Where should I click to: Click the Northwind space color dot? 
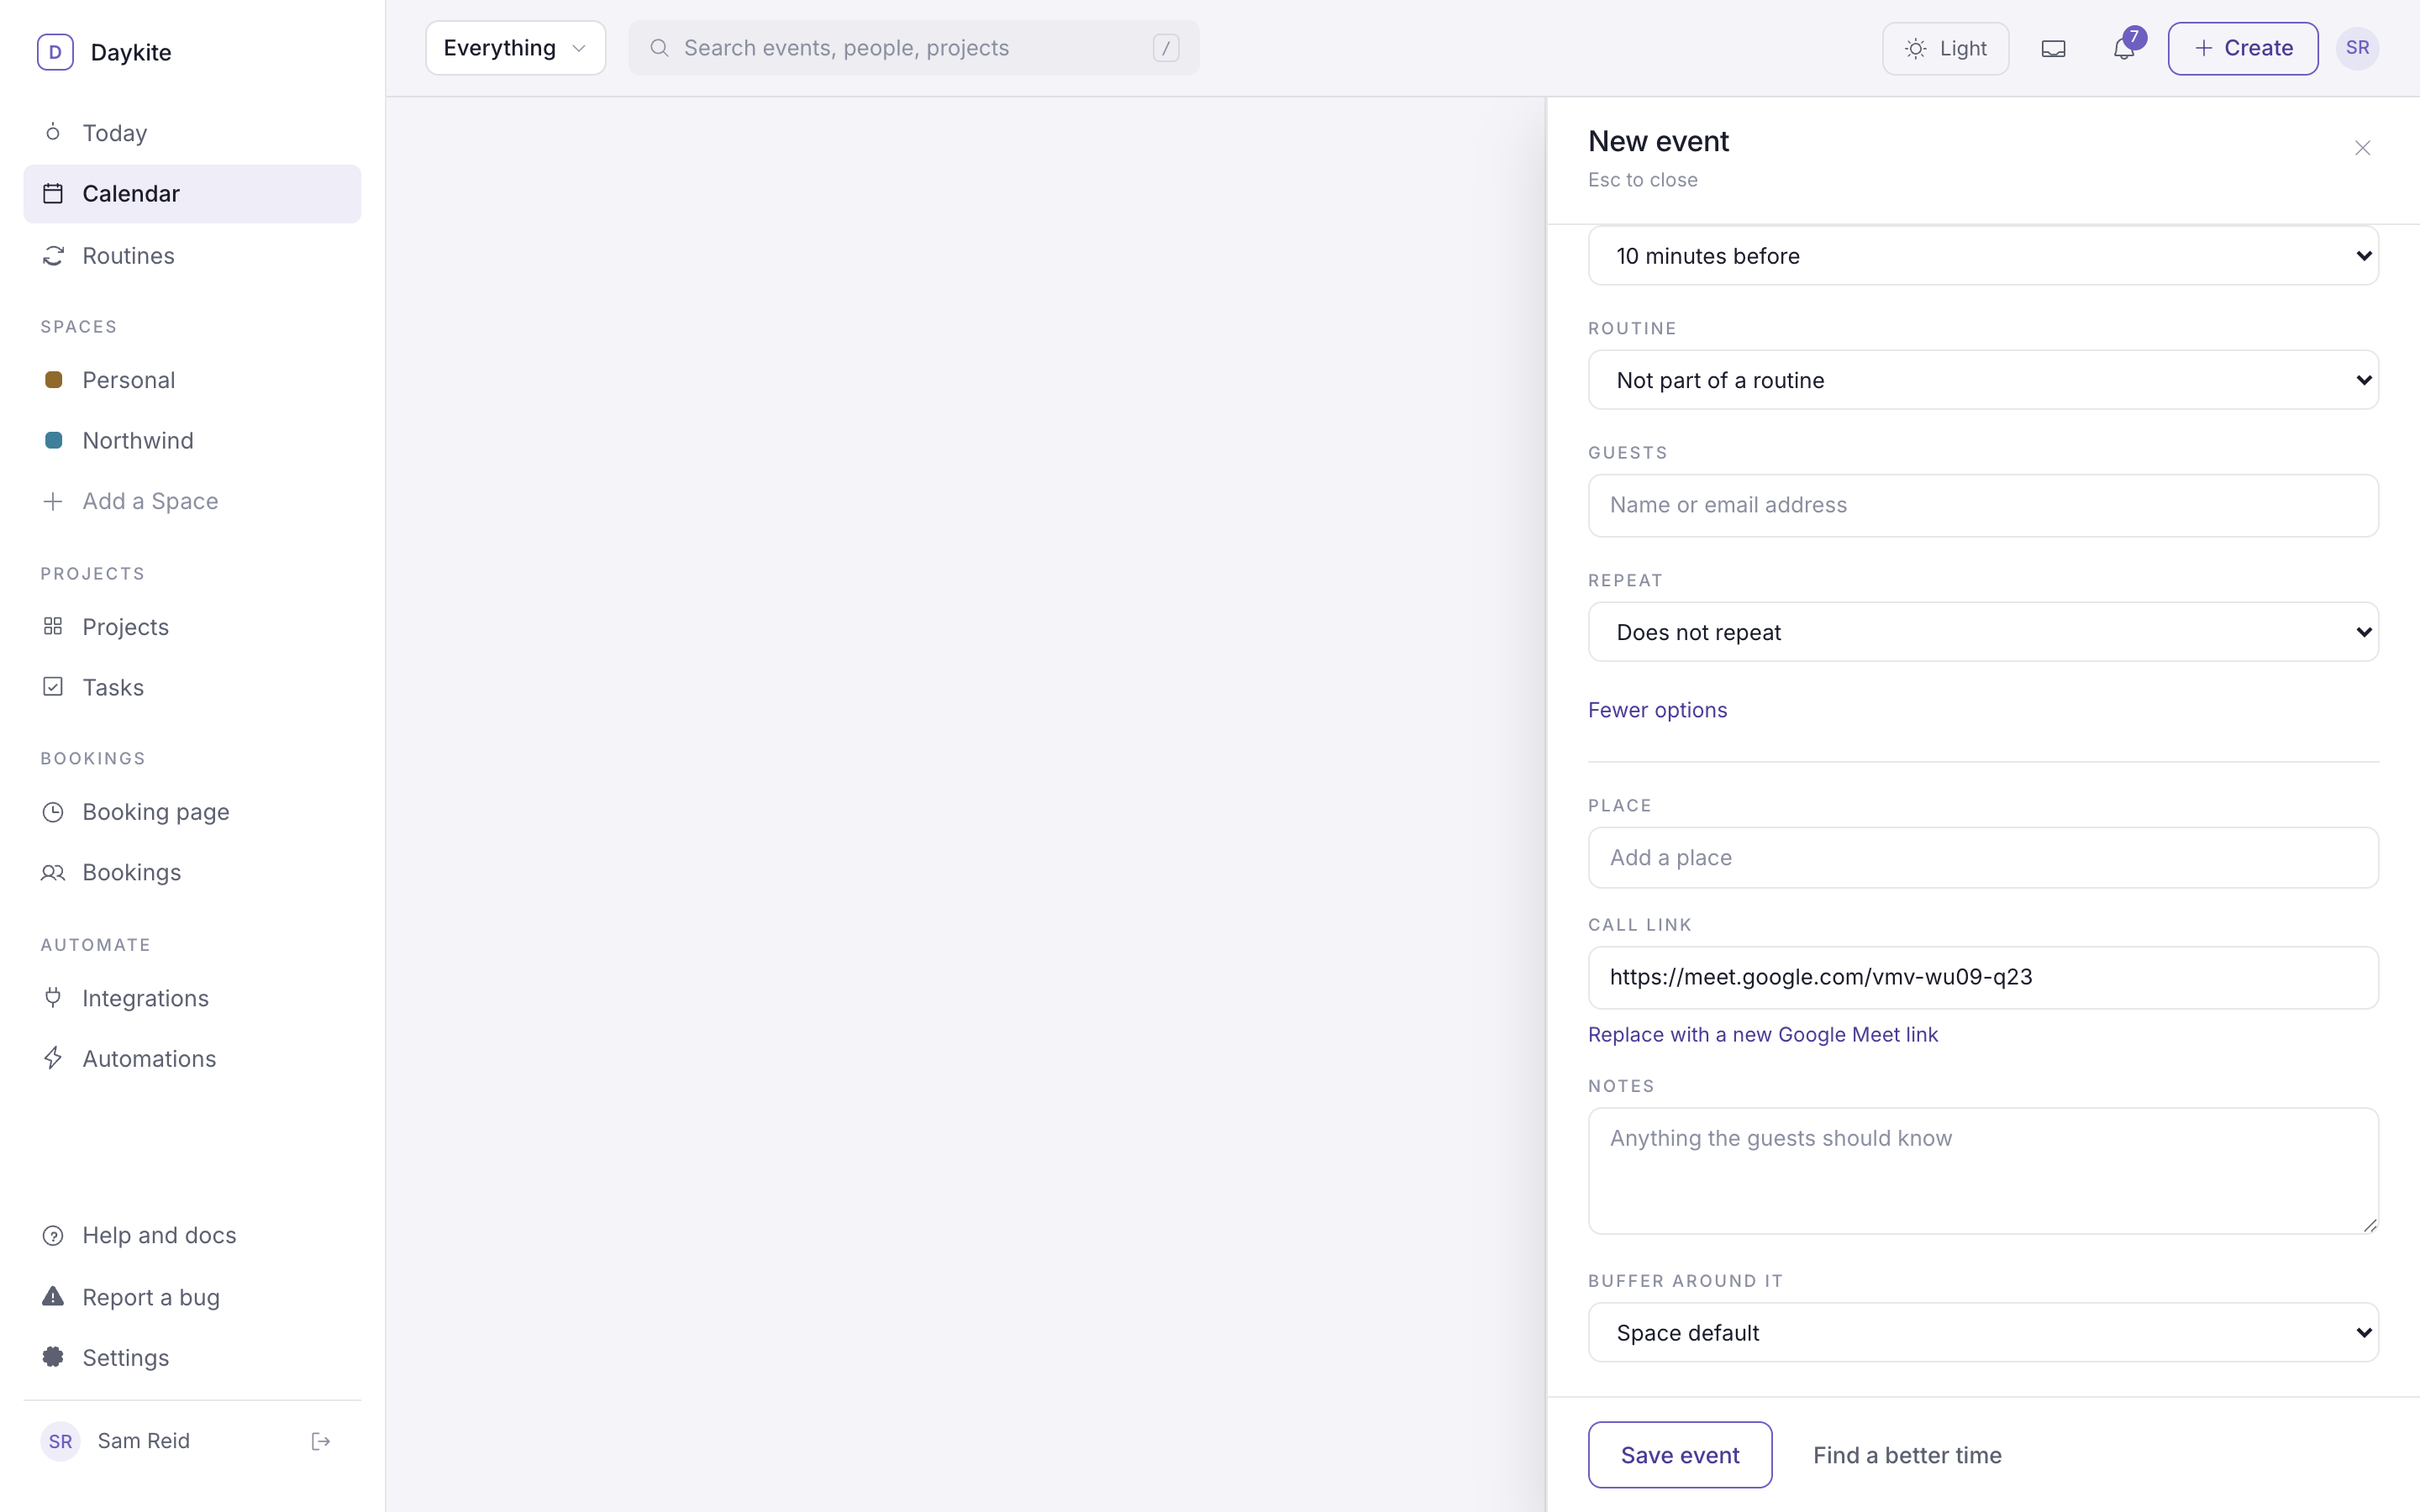[54, 440]
